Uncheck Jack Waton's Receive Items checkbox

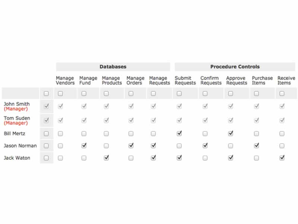[x=282, y=158]
